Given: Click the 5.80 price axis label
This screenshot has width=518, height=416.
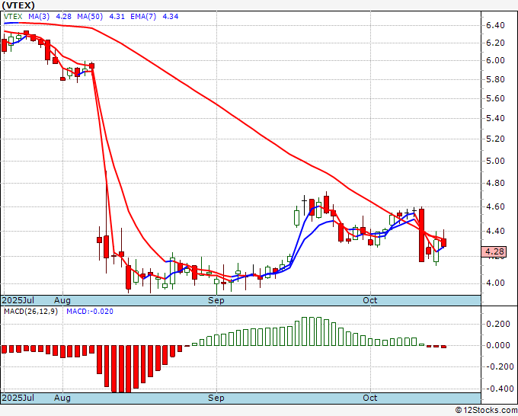Looking at the screenshot, I should (x=496, y=79).
